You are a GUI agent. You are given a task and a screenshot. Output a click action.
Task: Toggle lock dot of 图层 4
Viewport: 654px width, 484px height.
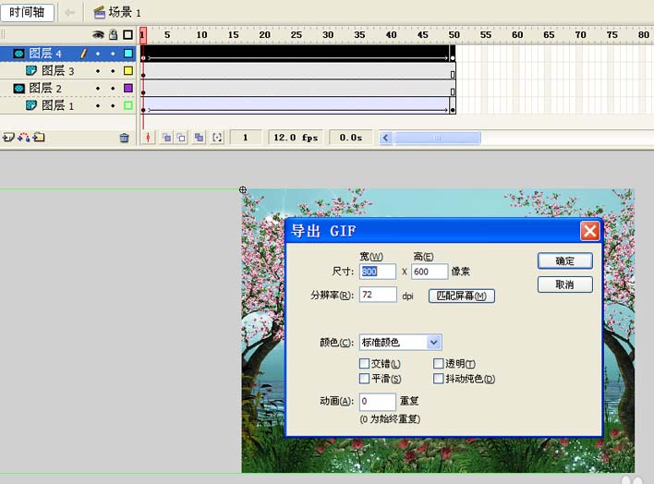click(113, 54)
